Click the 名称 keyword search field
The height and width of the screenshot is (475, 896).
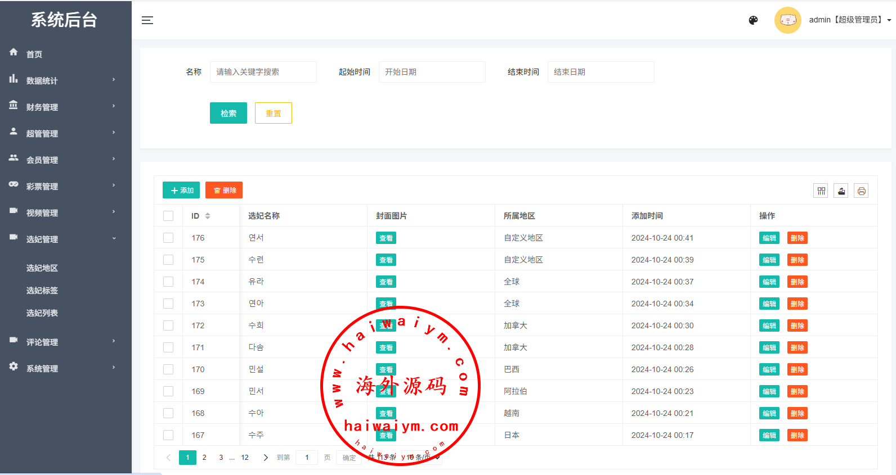click(x=263, y=72)
